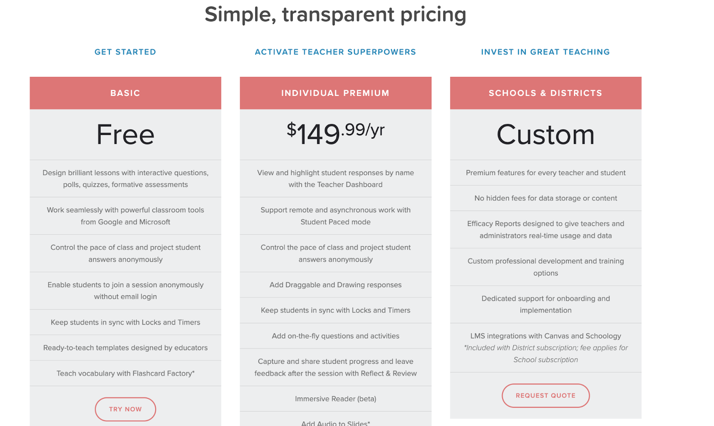Click the TRY NOW button
Image resolution: width=714 pixels, height=426 pixels.
(125, 409)
